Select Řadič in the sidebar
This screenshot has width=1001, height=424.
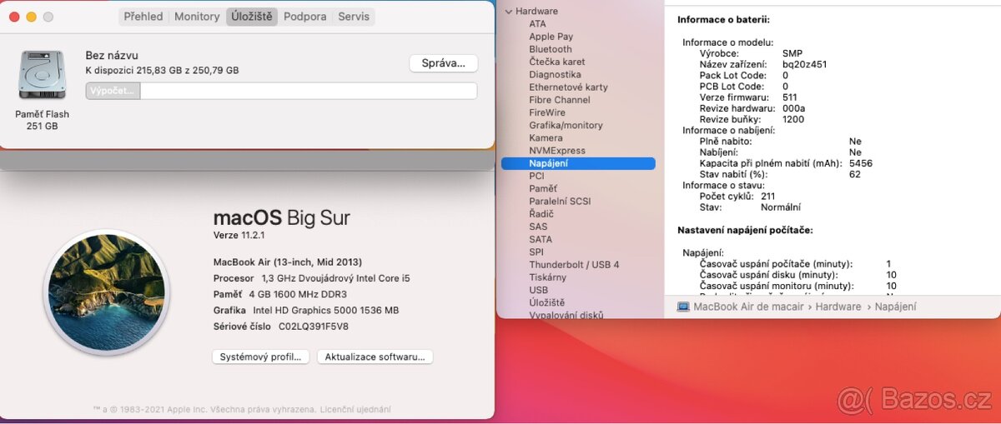(541, 214)
